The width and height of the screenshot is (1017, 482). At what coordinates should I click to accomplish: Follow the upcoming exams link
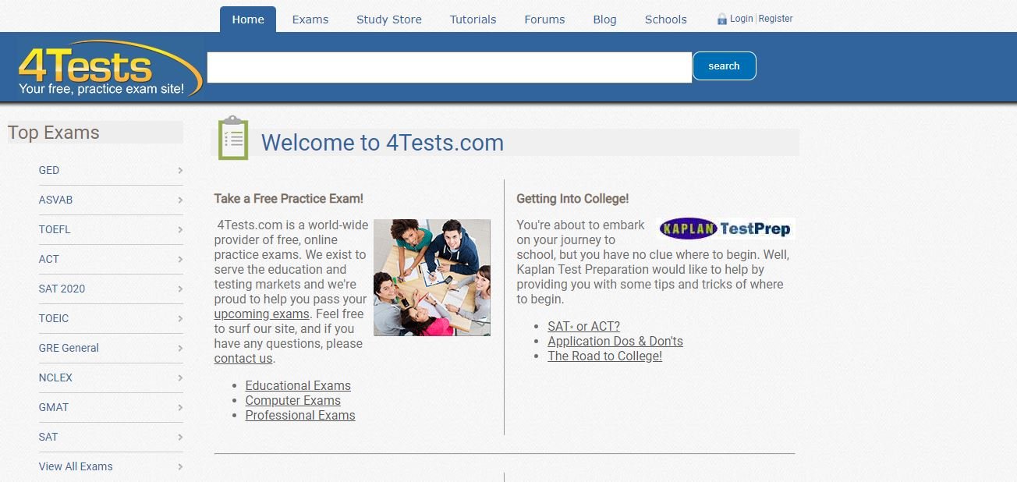point(262,314)
